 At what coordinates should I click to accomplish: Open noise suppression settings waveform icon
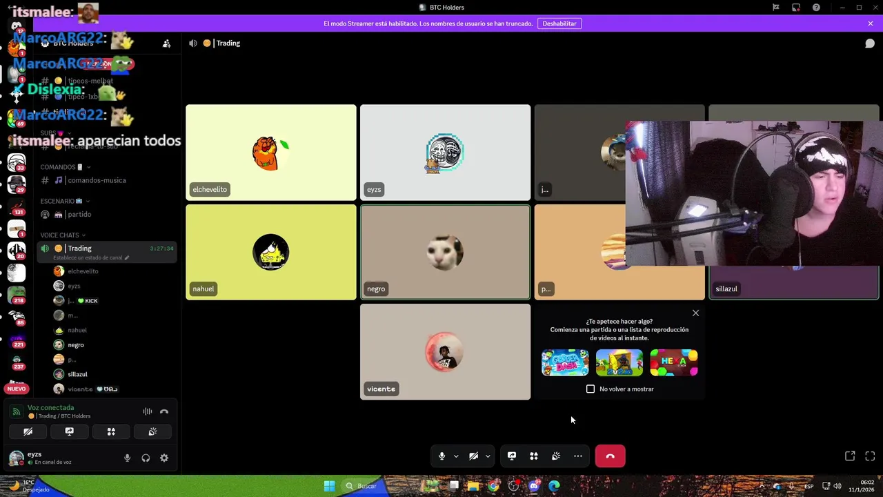point(148,411)
